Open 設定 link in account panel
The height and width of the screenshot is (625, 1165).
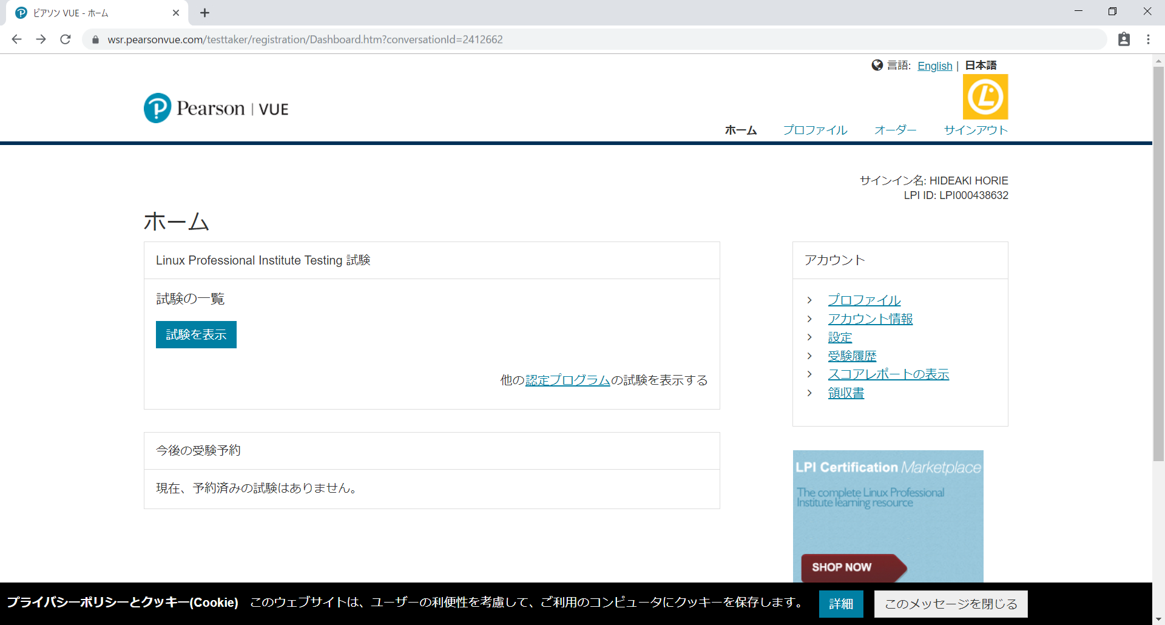[x=840, y=337]
